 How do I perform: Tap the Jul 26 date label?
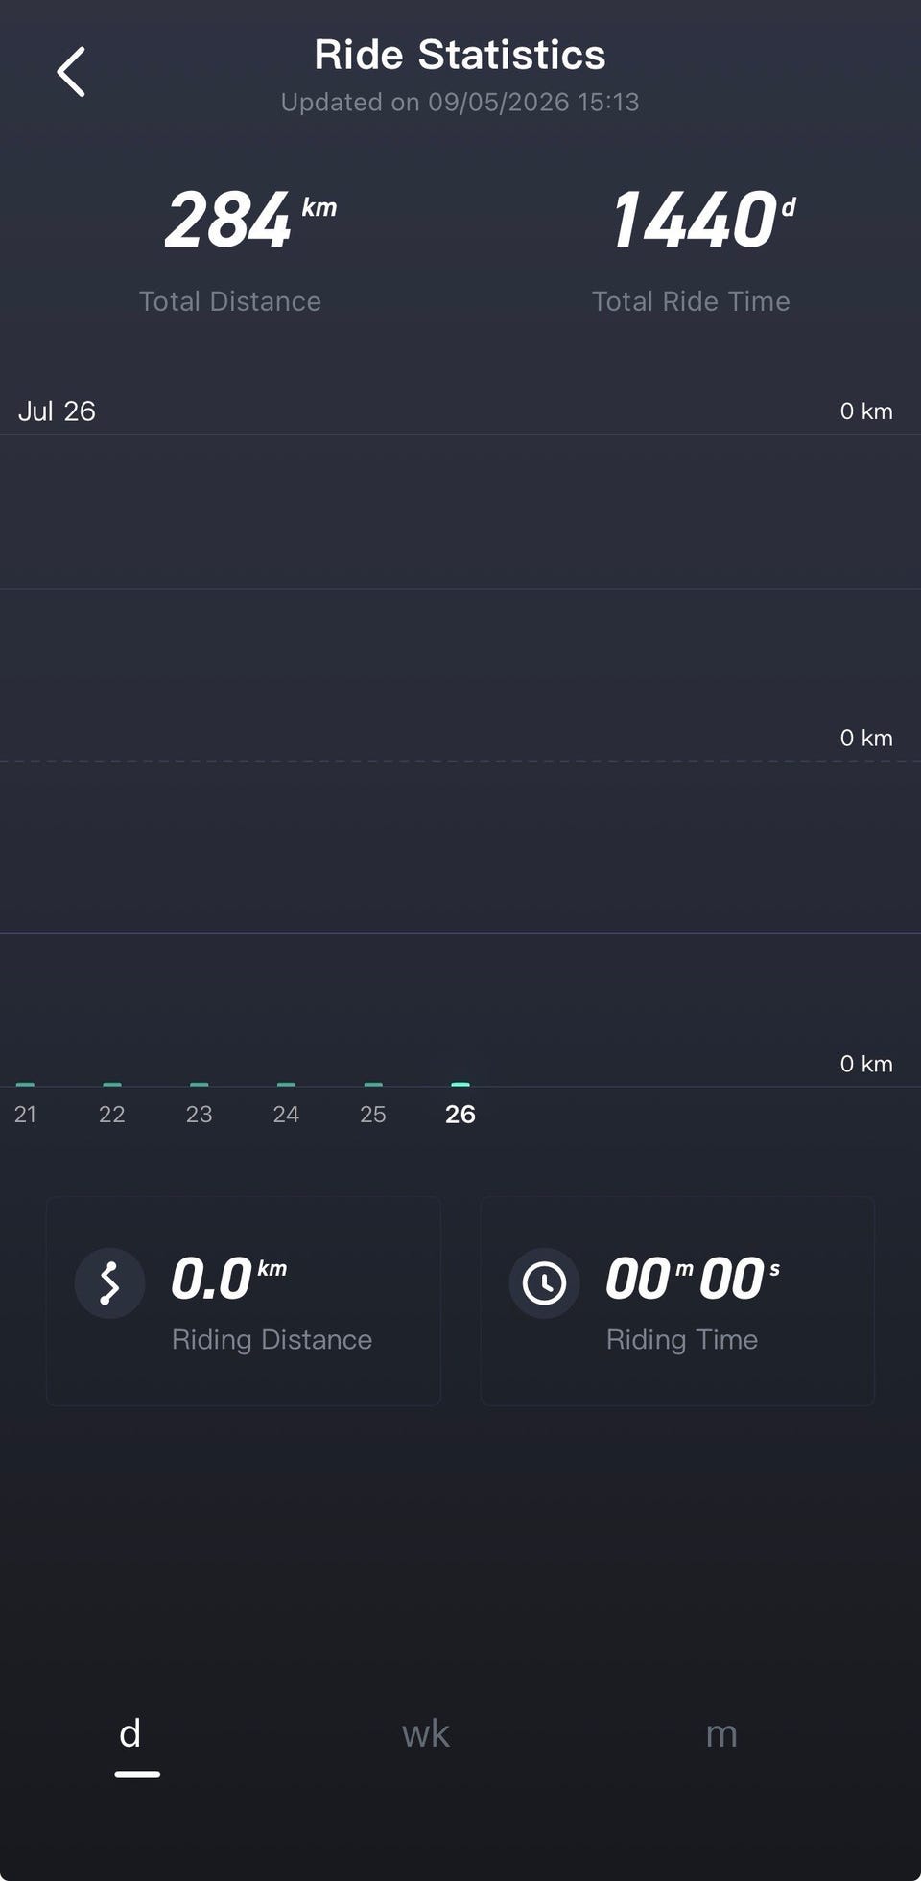[x=57, y=411]
